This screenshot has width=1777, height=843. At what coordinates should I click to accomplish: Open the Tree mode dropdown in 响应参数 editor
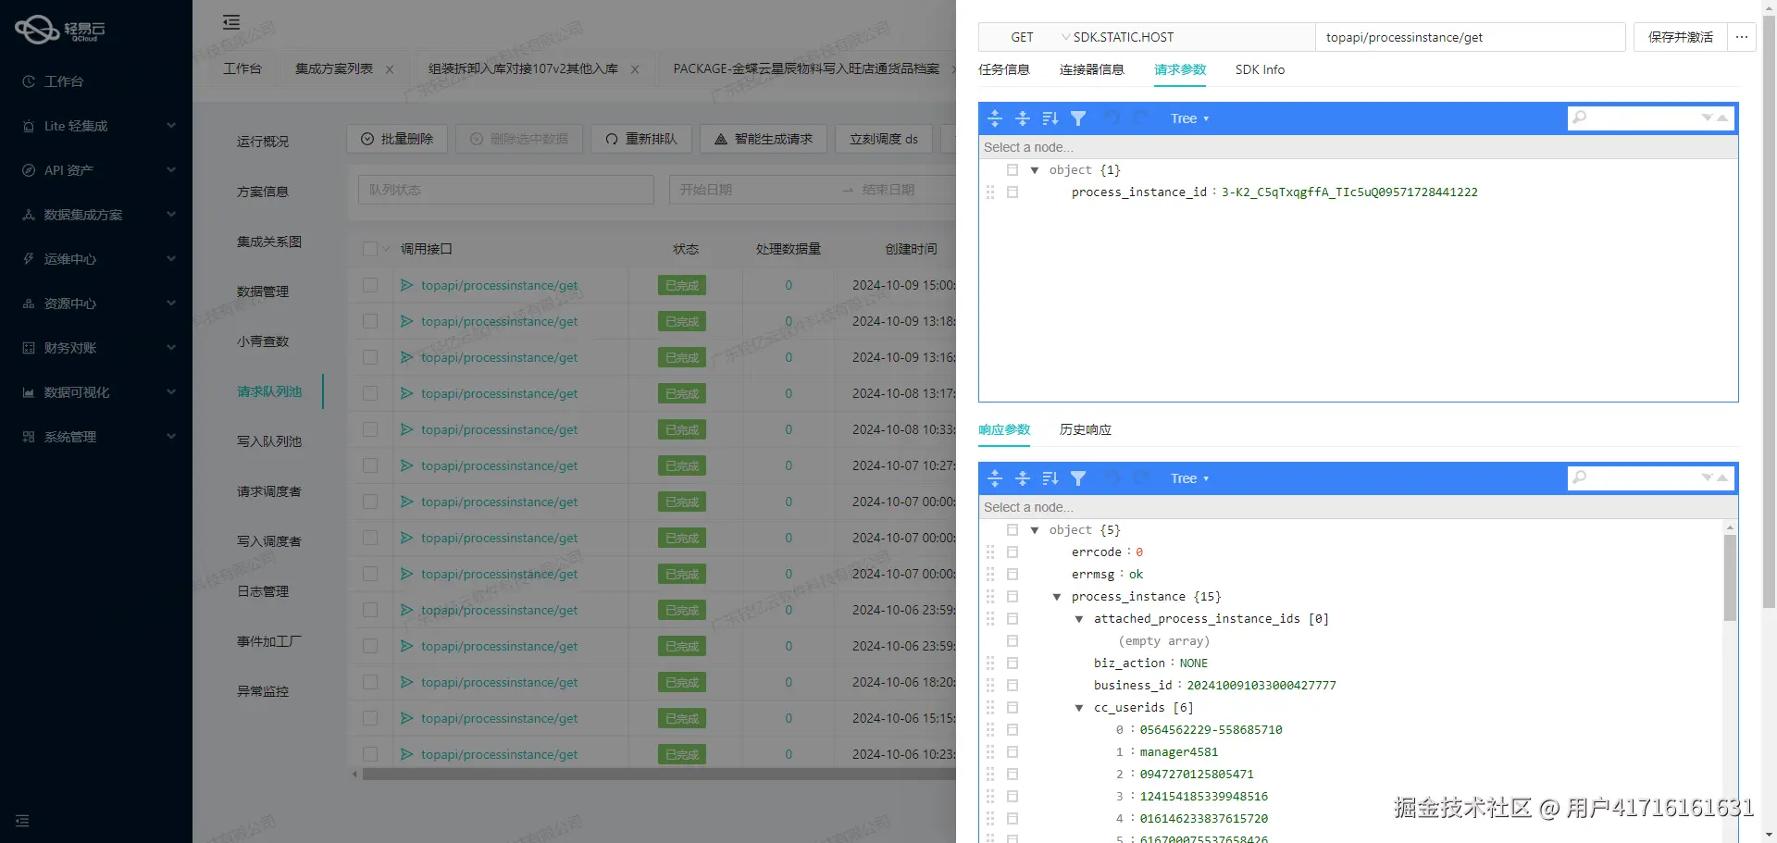[1189, 478]
